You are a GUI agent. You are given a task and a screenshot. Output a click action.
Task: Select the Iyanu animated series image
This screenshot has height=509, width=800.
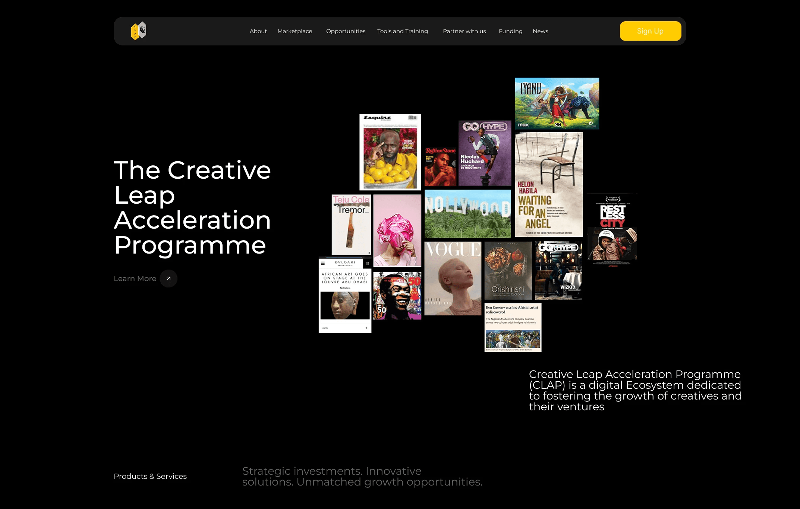point(557,103)
